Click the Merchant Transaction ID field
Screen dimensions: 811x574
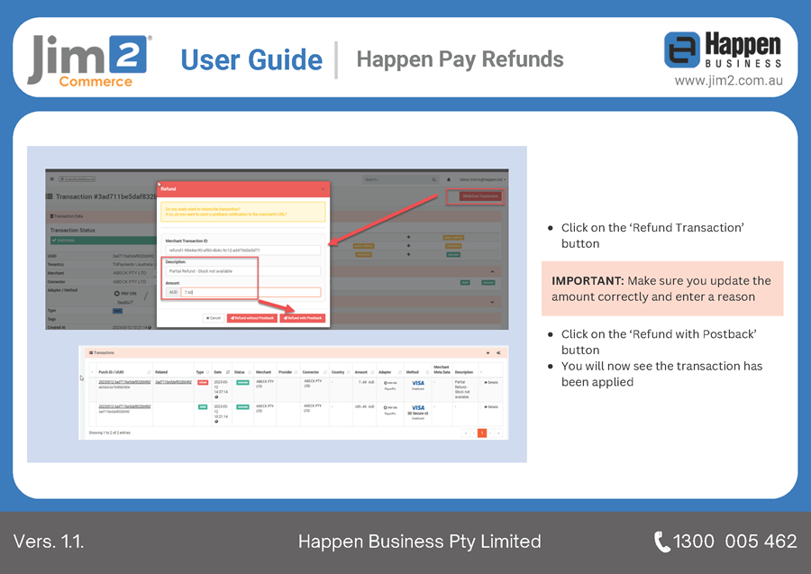click(243, 251)
